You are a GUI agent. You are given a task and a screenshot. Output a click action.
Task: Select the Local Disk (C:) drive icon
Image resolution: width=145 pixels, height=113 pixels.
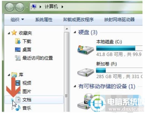click(x=86, y=50)
